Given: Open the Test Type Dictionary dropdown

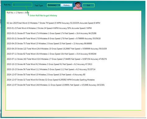Looking at the screenshot, I should (x=54, y=5).
